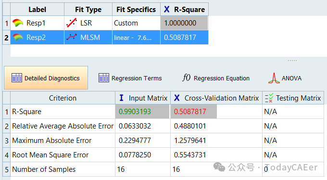Click the Resp1 response surface icon
Screen dimensions: 327x180
tap(18, 23)
